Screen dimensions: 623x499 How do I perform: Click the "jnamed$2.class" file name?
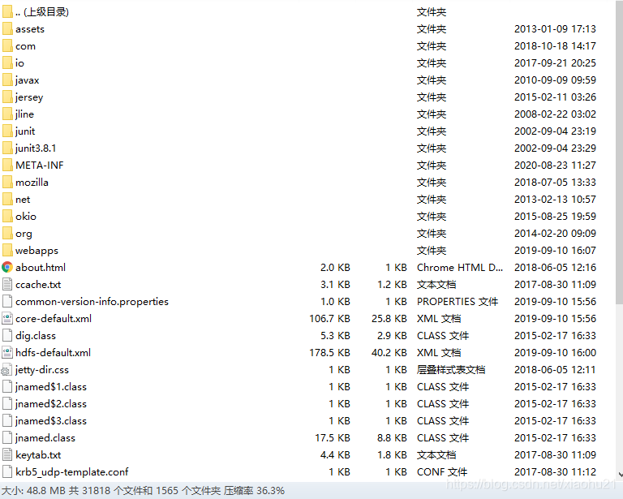pos(51,404)
